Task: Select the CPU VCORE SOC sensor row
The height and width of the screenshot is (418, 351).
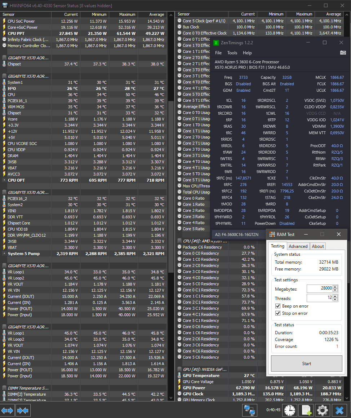Action: [x=84, y=144]
